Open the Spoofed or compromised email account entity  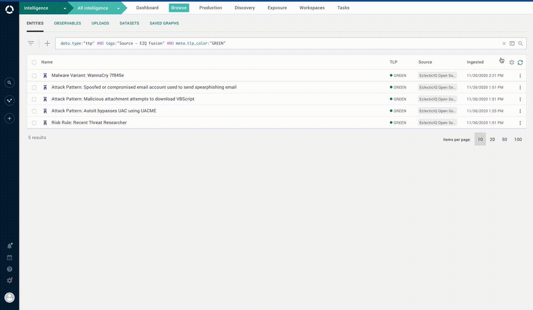(x=144, y=87)
